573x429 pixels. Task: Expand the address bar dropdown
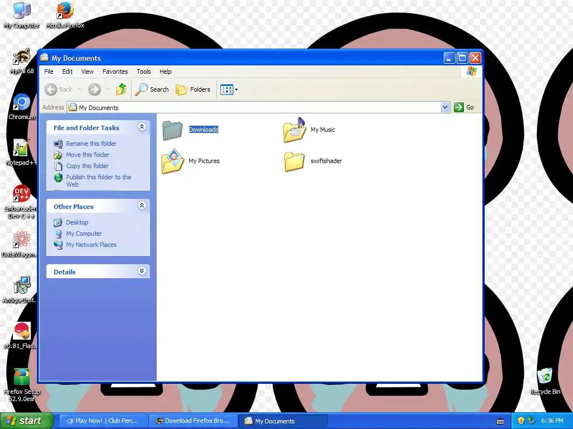pos(445,107)
